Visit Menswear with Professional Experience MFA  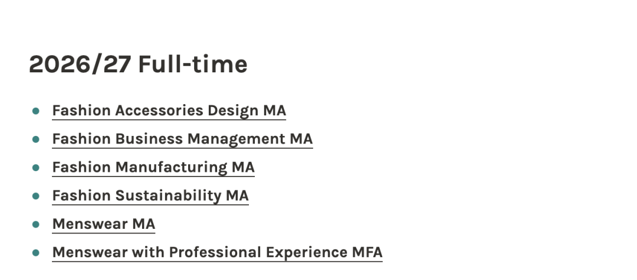point(217,252)
